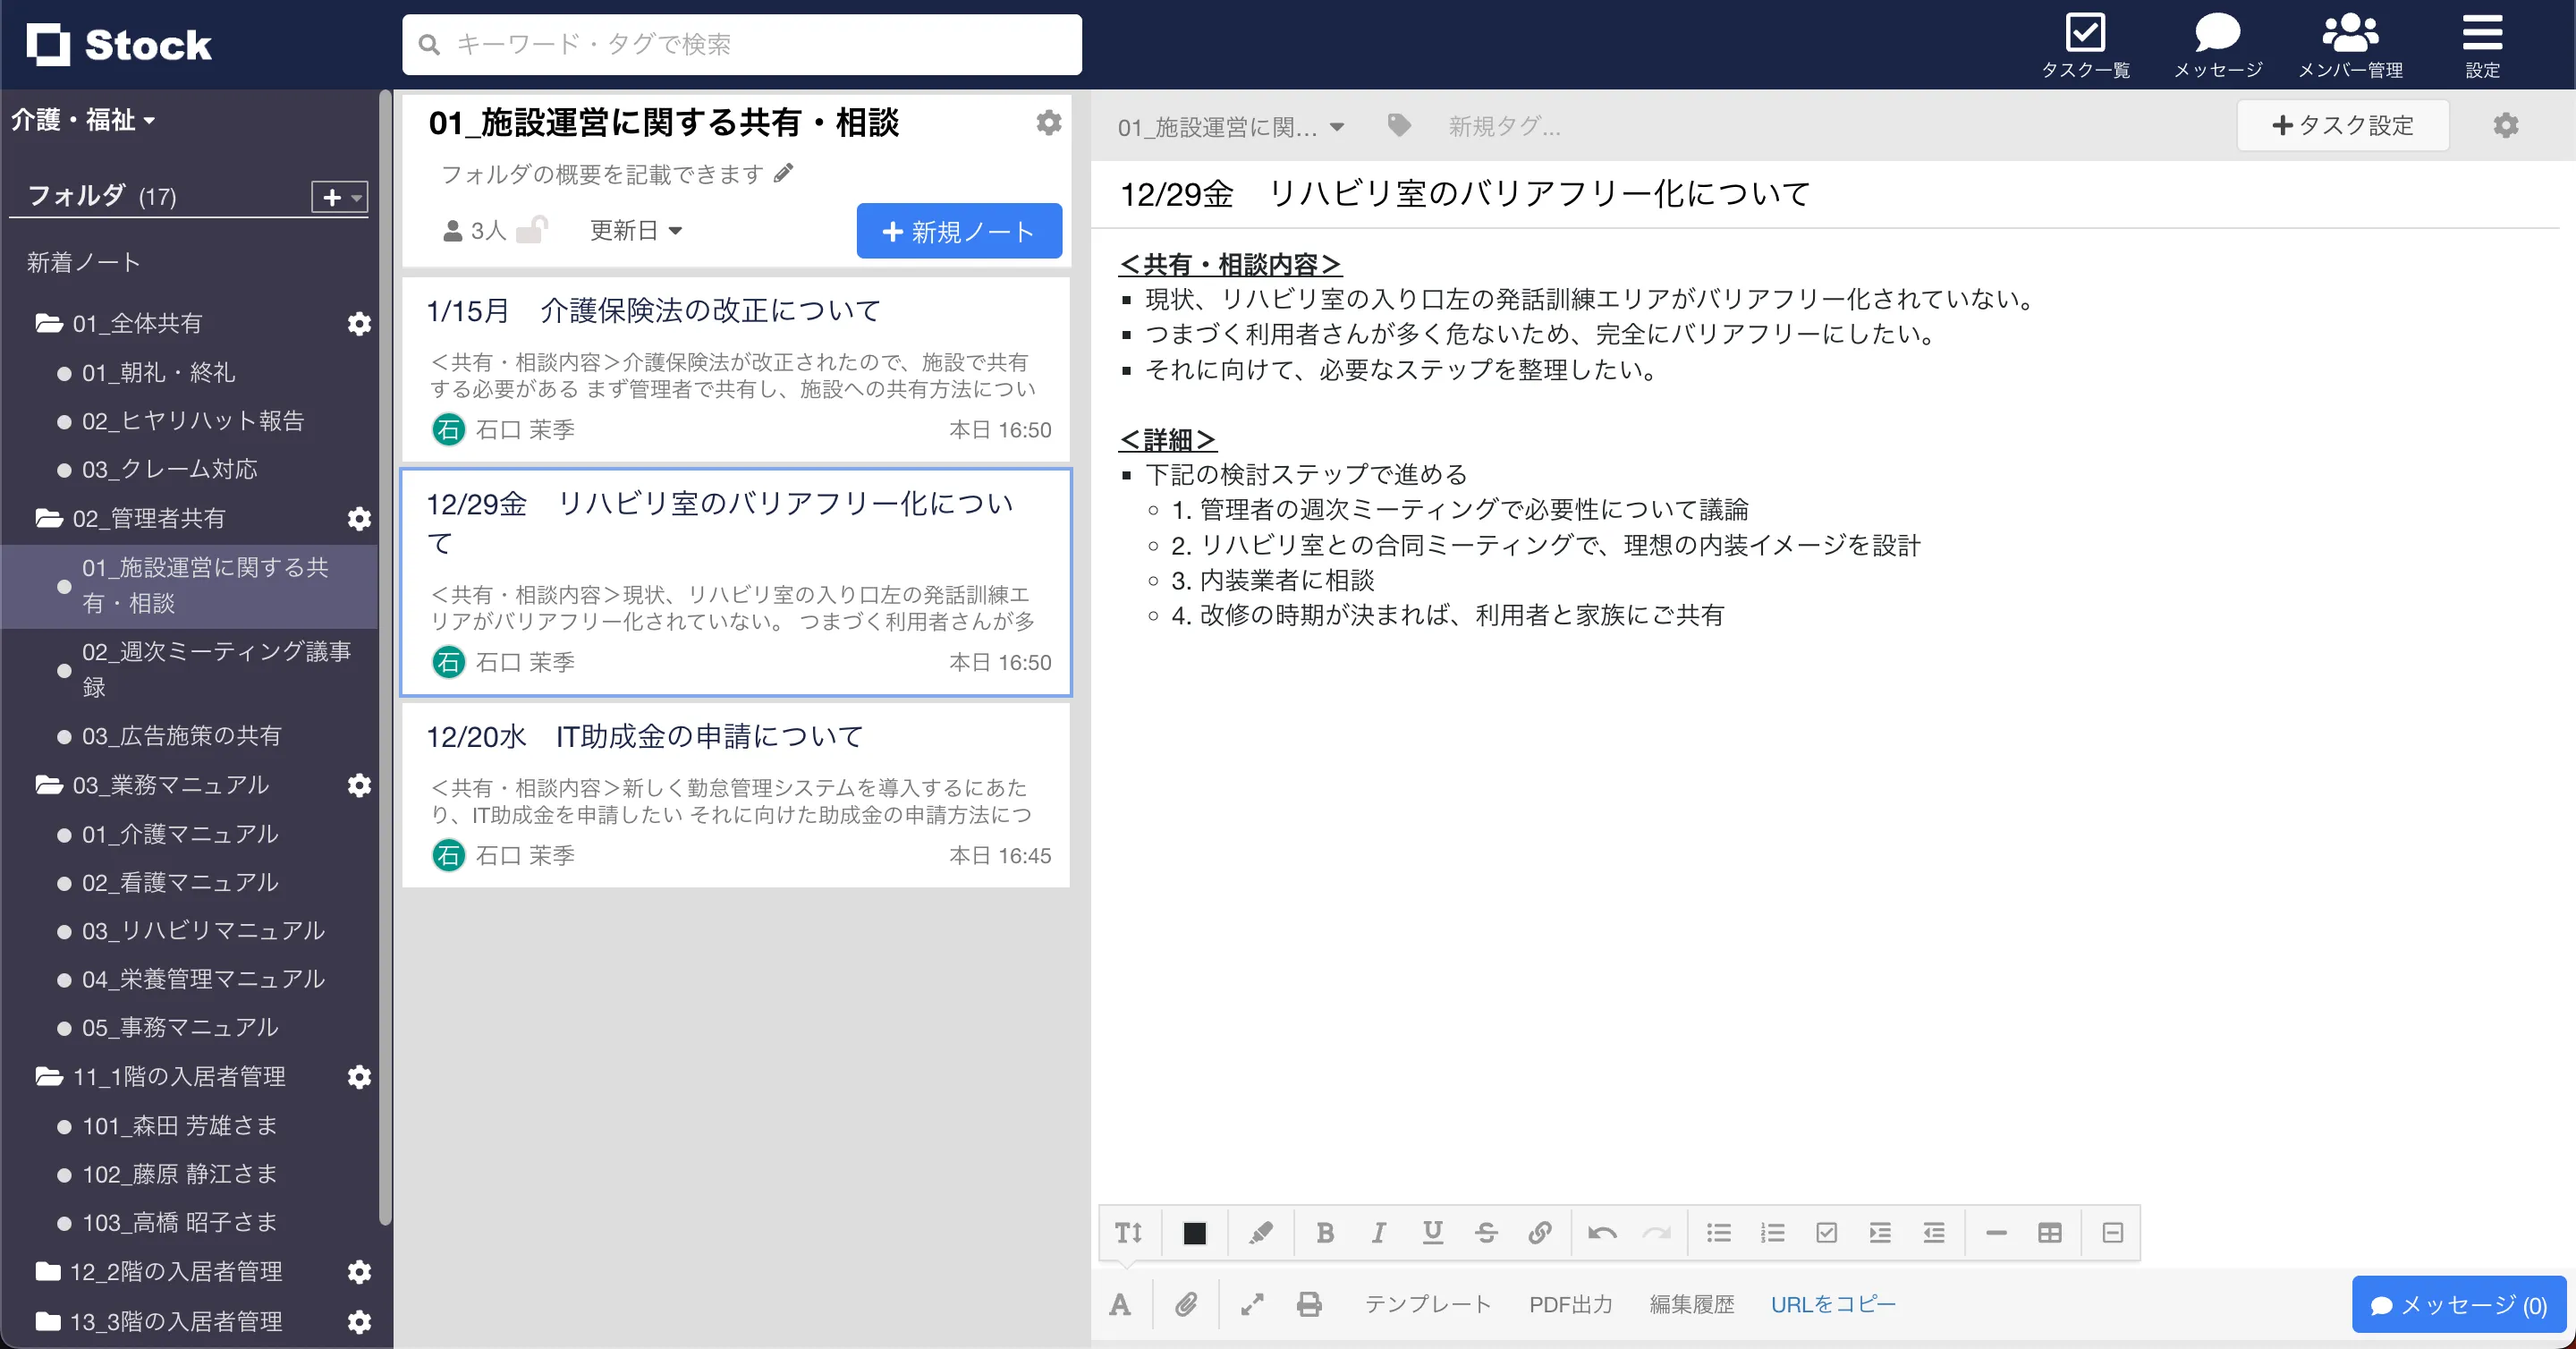Click the undo arrow in the editor toolbar
The width and height of the screenshot is (2576, 1349).
pyautogui.click(x=1602, y=1233)
